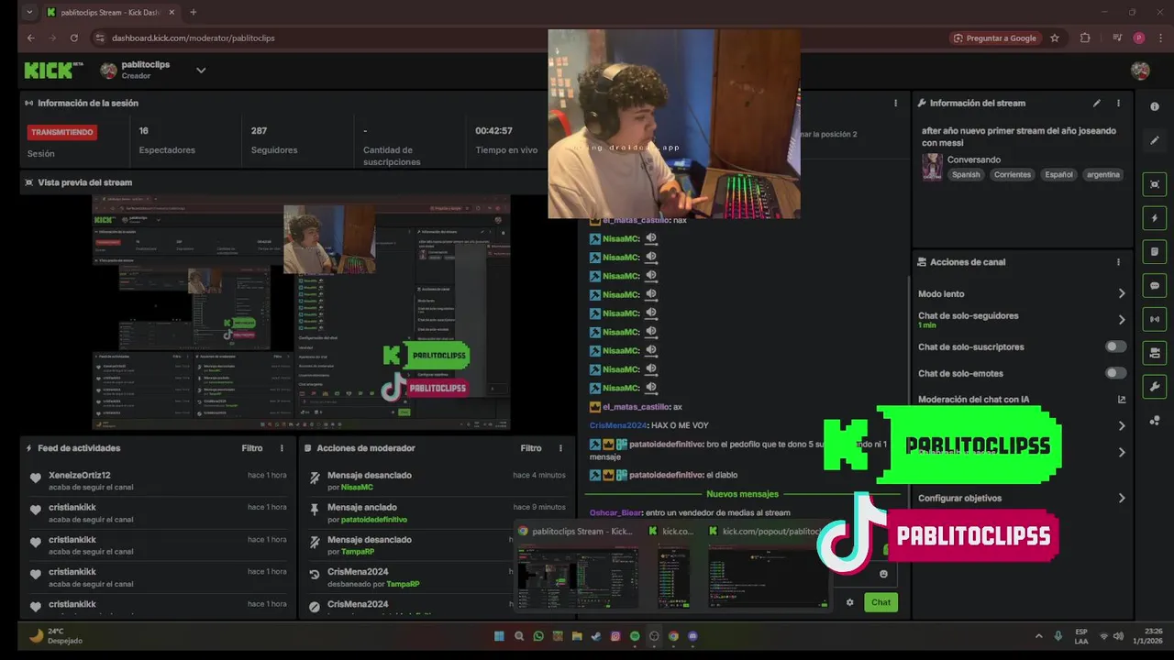1174x660 pixels.
Task: Click the green-outlined lightning bolt sidebar icon
Action: [1155, 218]
